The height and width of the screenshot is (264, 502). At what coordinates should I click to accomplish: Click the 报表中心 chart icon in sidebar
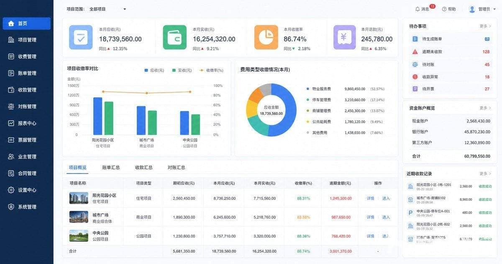click(x=11, y=123)
